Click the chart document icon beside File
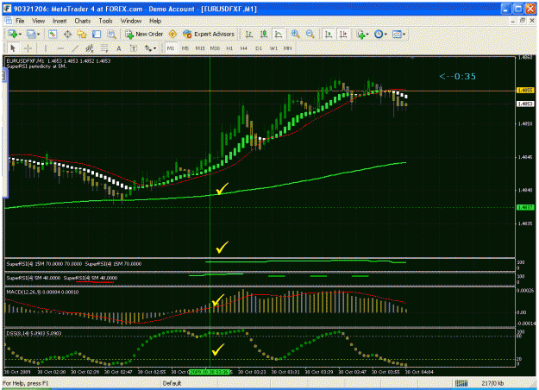 pyautogui.click(x=8, y=21)
